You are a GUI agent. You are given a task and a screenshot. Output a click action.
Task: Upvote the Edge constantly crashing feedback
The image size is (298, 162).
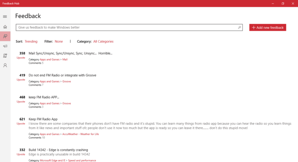pyautogui.click(x=21, y=155)
